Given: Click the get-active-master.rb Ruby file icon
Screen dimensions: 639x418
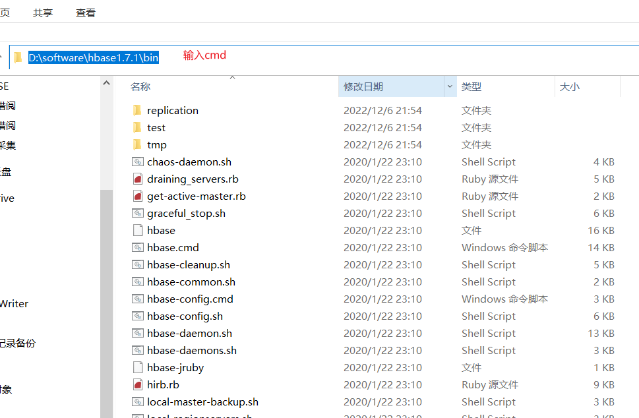Looking at the screenshot, I should tap(138, 196).
